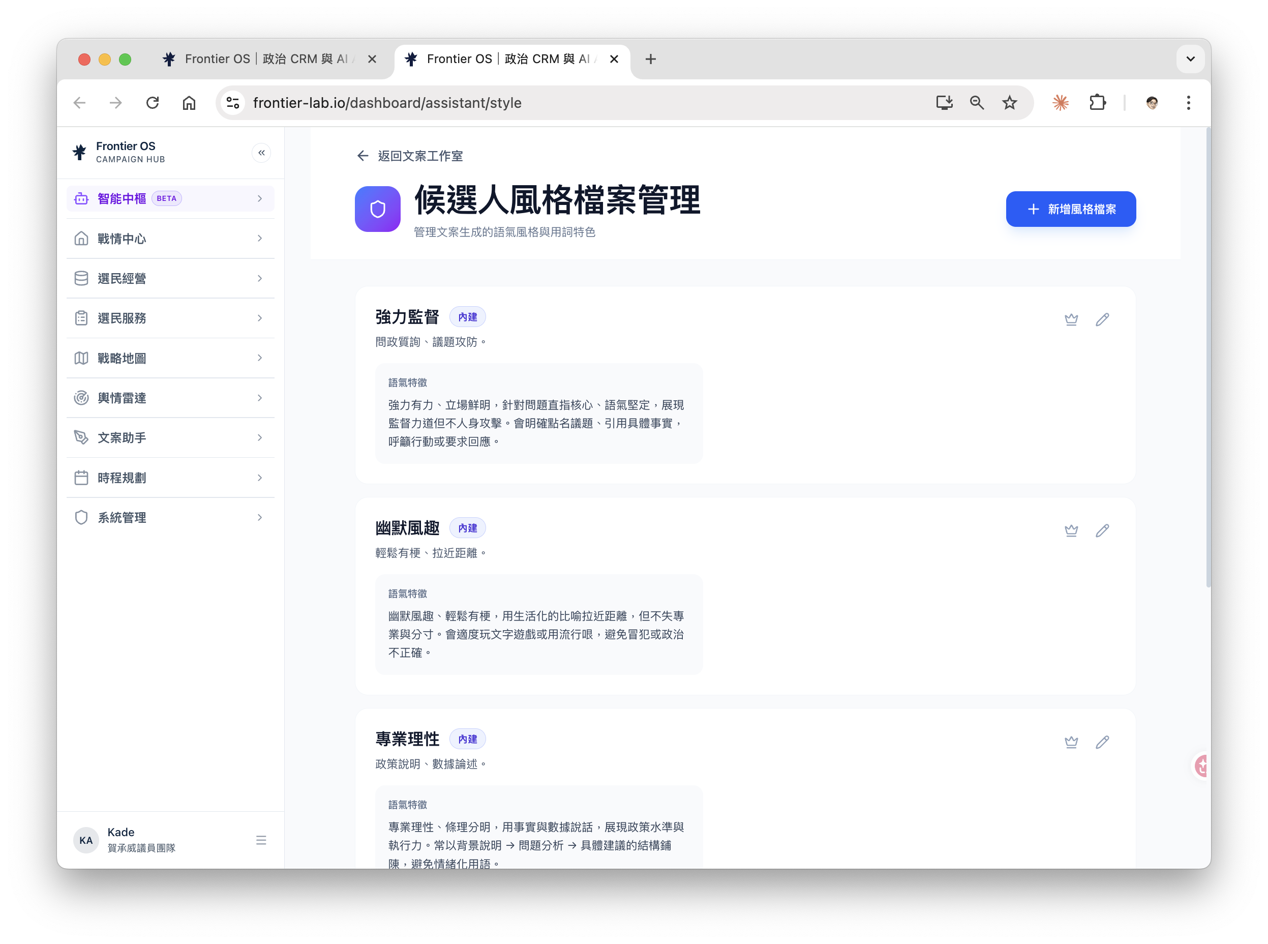1268x944 pixels.
Task: Edit the 強力監督 style with pencil icon
Action: point(1102,319)
